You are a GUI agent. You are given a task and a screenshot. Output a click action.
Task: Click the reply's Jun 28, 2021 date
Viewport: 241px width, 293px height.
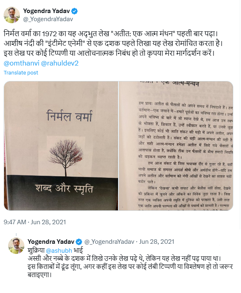[157, 242]
